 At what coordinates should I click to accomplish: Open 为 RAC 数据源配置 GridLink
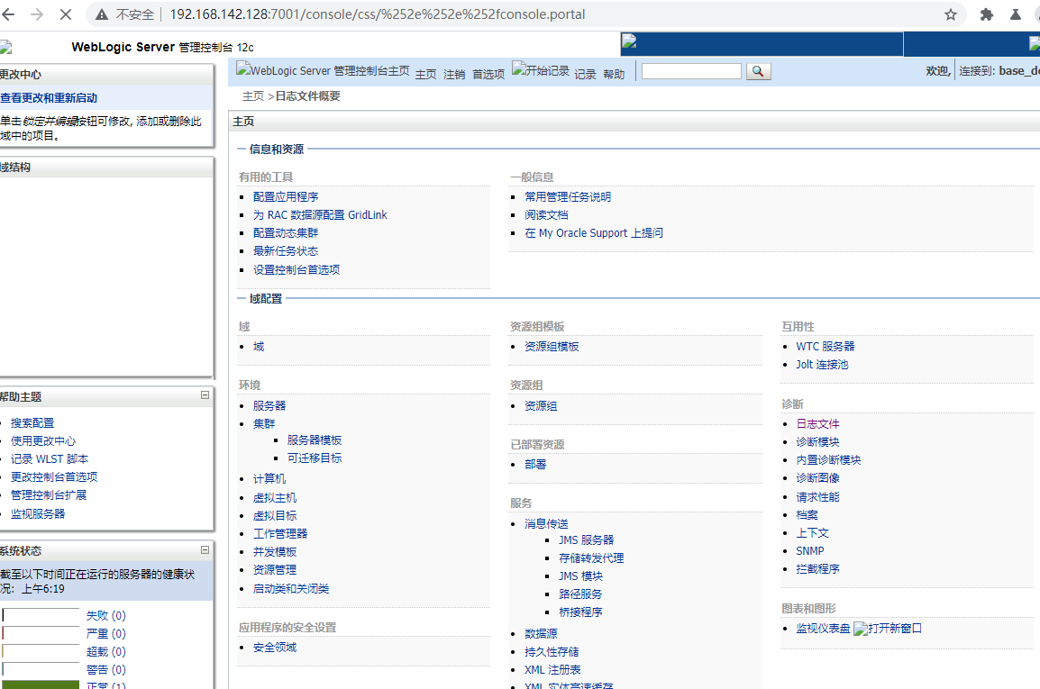coord(320,215)
